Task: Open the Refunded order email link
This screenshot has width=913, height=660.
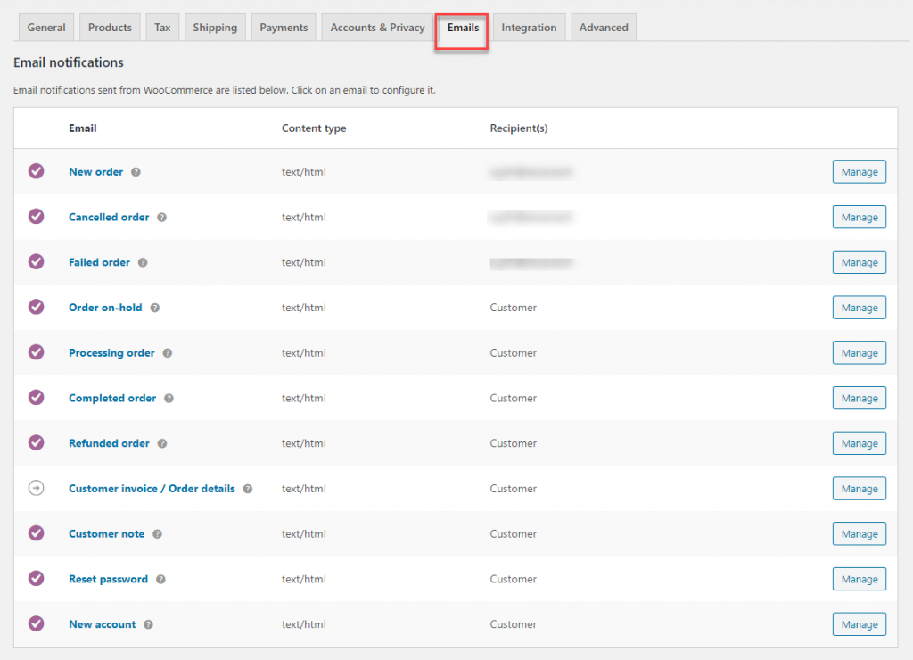Action: click(x=109, y=443)
